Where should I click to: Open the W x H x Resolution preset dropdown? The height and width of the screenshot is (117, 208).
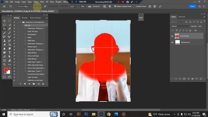(x=24, y=6)
